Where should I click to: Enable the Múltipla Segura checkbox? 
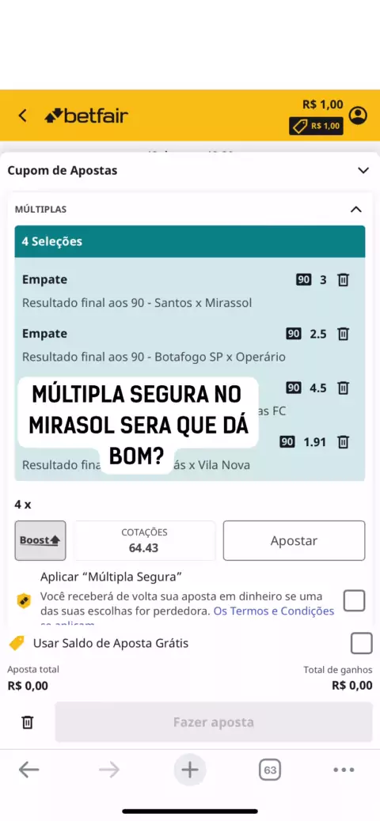coord(355,600)
